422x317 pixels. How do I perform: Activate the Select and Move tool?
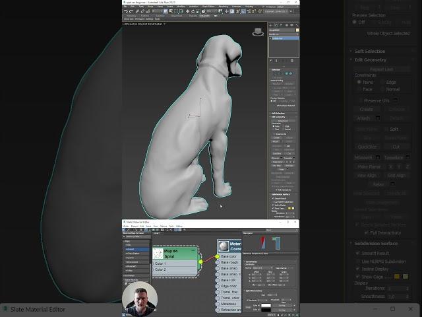pos(187,11)
